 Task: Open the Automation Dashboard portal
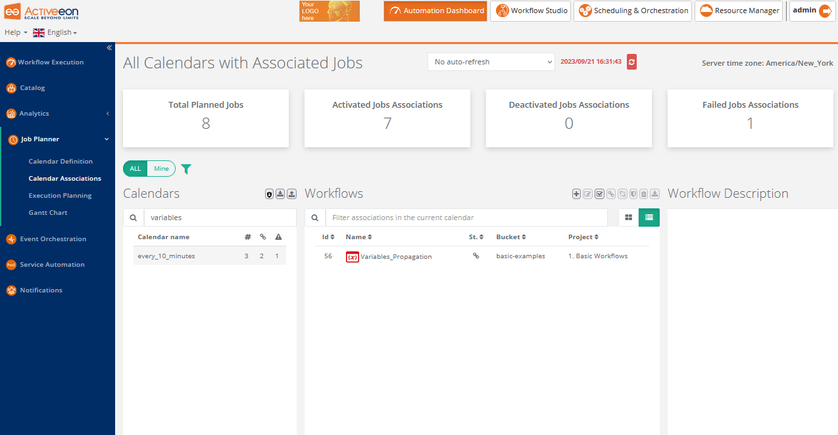click(435, 11)
